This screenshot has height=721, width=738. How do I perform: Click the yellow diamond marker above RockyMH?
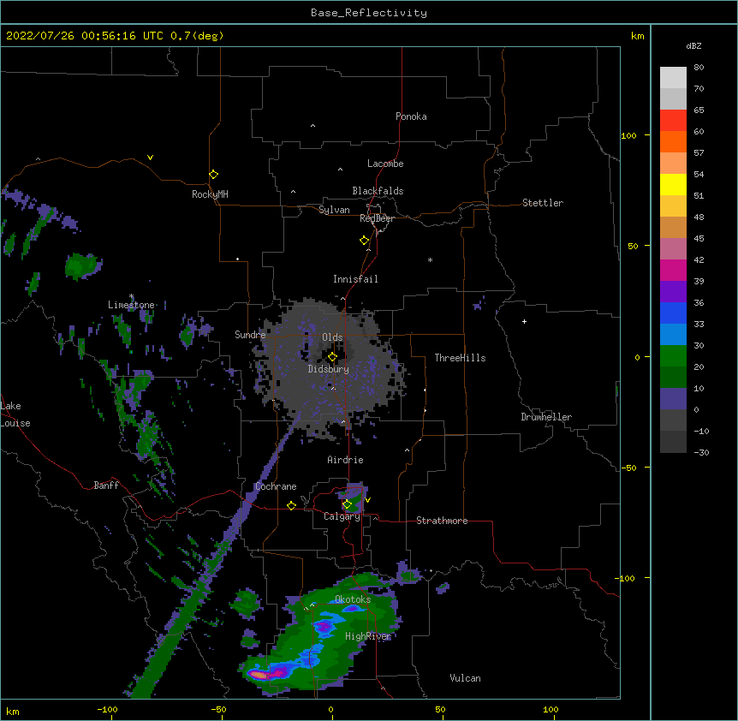coord(214,175)
